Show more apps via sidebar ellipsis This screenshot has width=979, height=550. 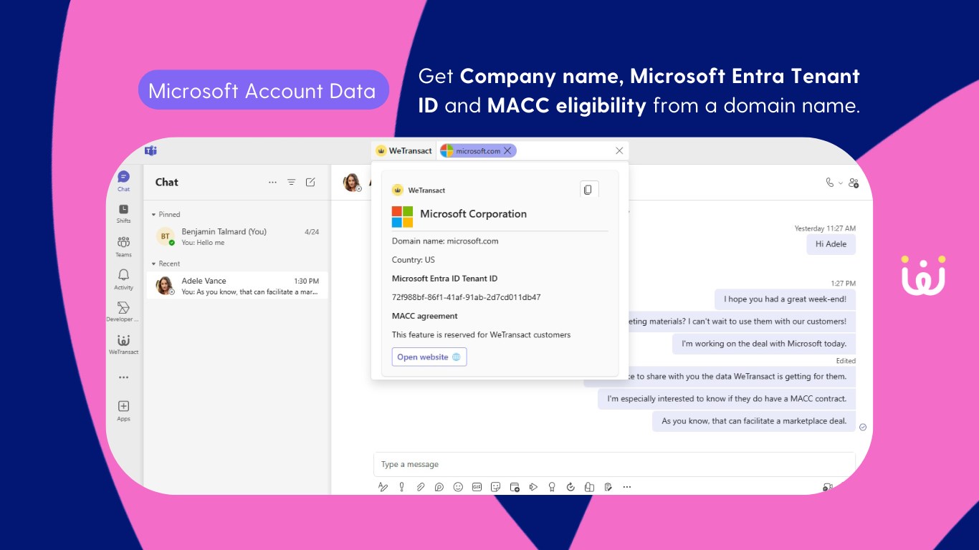tap(123, 377)
